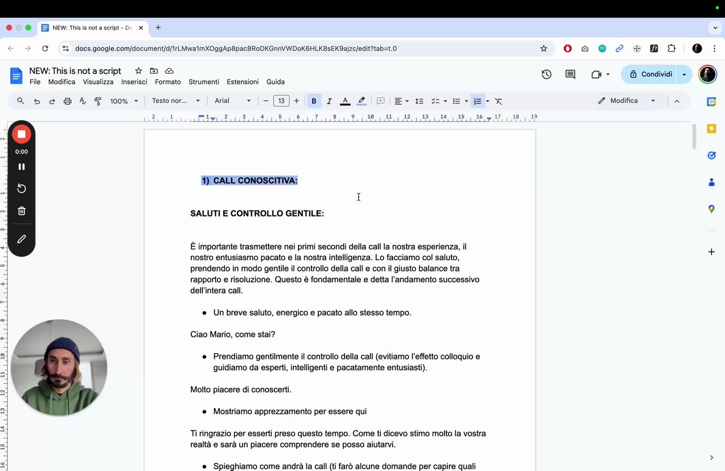725x471 pixels.
Task: Toggle the numbered list button
Action: [477, 101]
